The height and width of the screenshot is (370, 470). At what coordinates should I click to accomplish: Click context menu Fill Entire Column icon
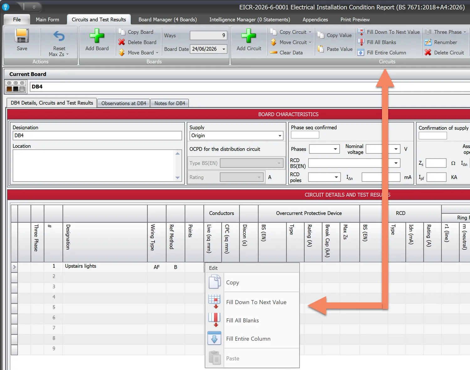pyautogui.click(x=215, y=338)
